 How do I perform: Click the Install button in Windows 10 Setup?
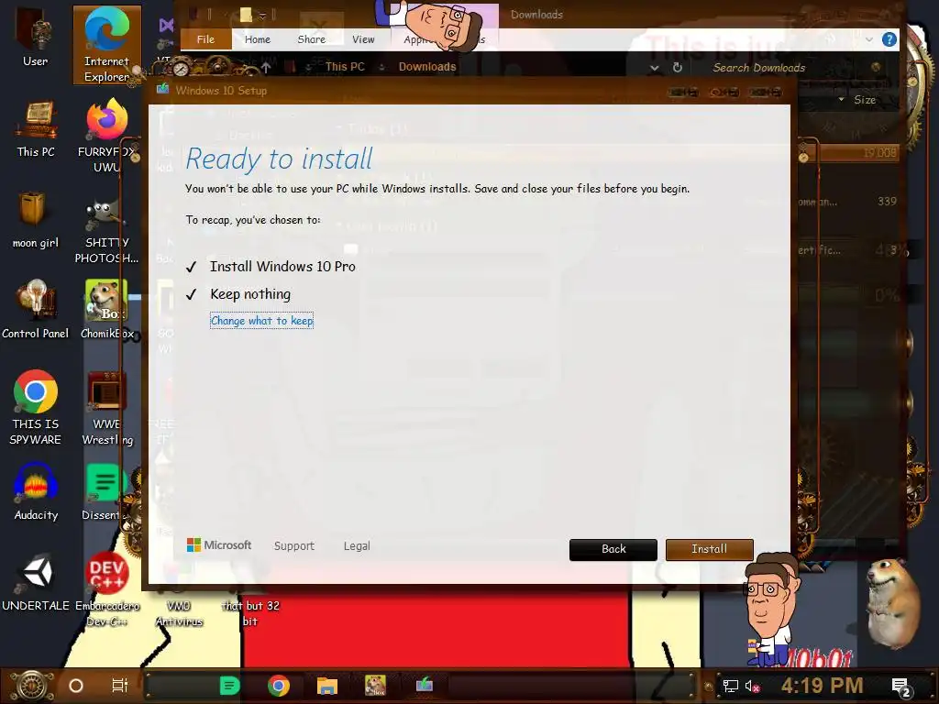[x=709, y=549]
